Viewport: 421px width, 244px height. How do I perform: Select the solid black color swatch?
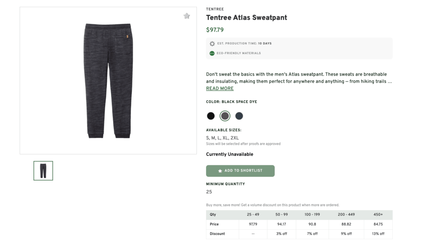[x=211, y=116]
